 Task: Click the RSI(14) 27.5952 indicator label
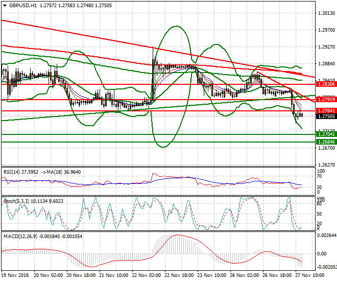coord(21,172)
